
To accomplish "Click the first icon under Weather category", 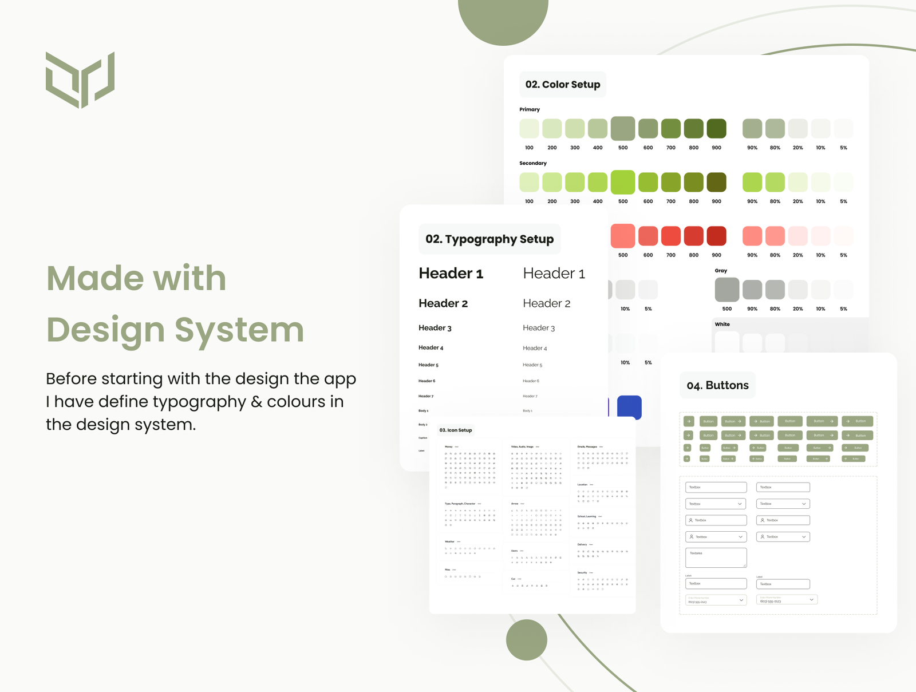I will (446, 548).
